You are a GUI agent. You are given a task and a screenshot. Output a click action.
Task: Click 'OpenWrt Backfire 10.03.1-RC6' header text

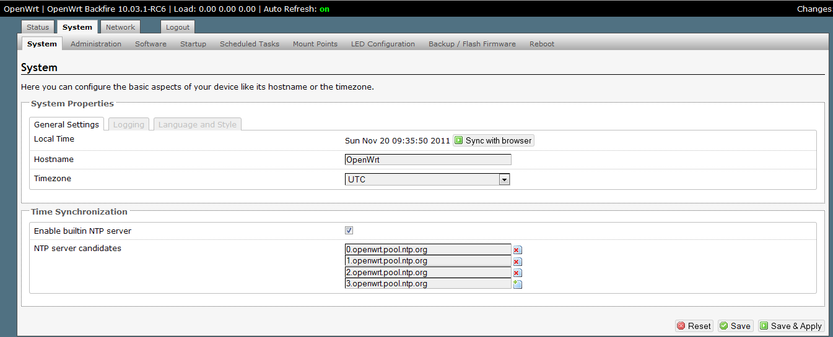107,9
